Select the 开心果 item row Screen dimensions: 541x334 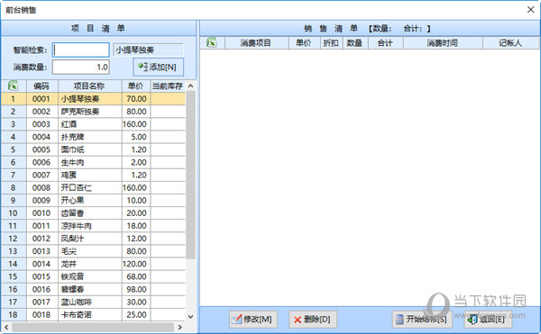[x=93, y=201]
